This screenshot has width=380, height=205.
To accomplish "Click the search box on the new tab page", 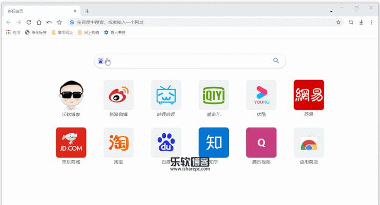I will coord(190,60).
